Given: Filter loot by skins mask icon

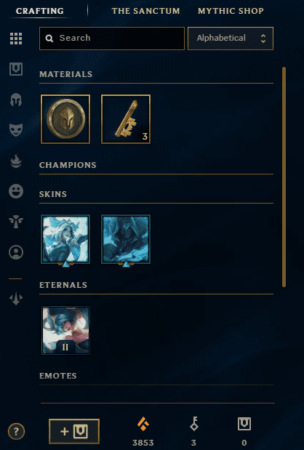Looking at the screenshot, I should pyautogui.click(x=16, y=130).
